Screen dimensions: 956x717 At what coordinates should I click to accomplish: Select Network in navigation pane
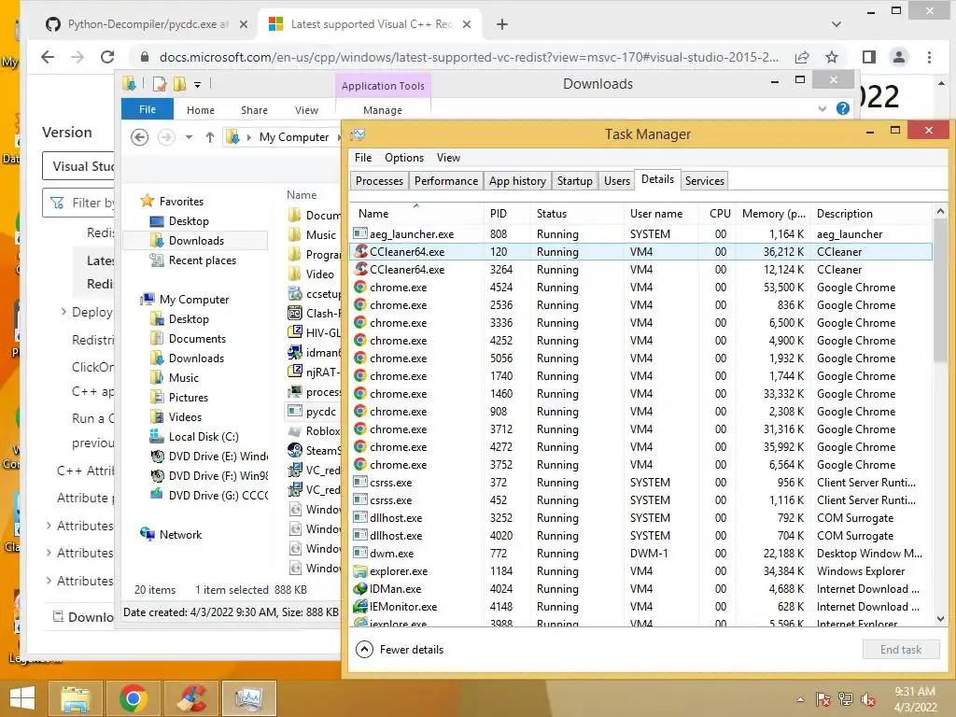point(180,535)
